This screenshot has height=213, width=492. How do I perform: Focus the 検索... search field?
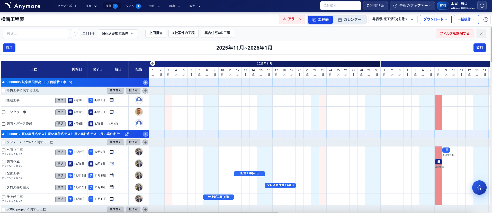[x=36, y=34]
